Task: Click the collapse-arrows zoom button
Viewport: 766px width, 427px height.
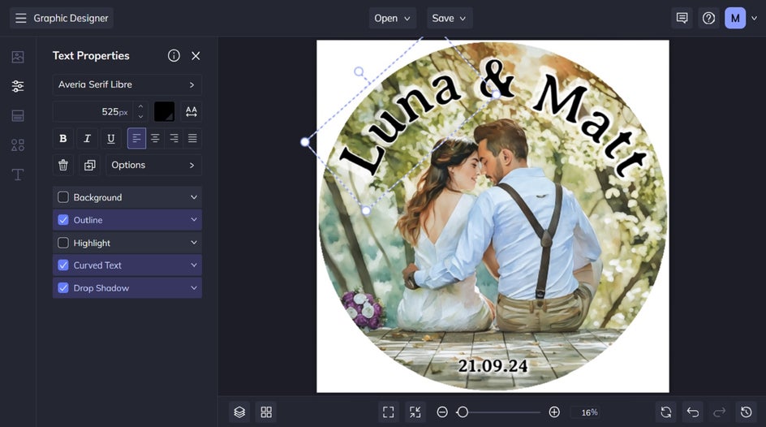Action: [x=415, y=412]
